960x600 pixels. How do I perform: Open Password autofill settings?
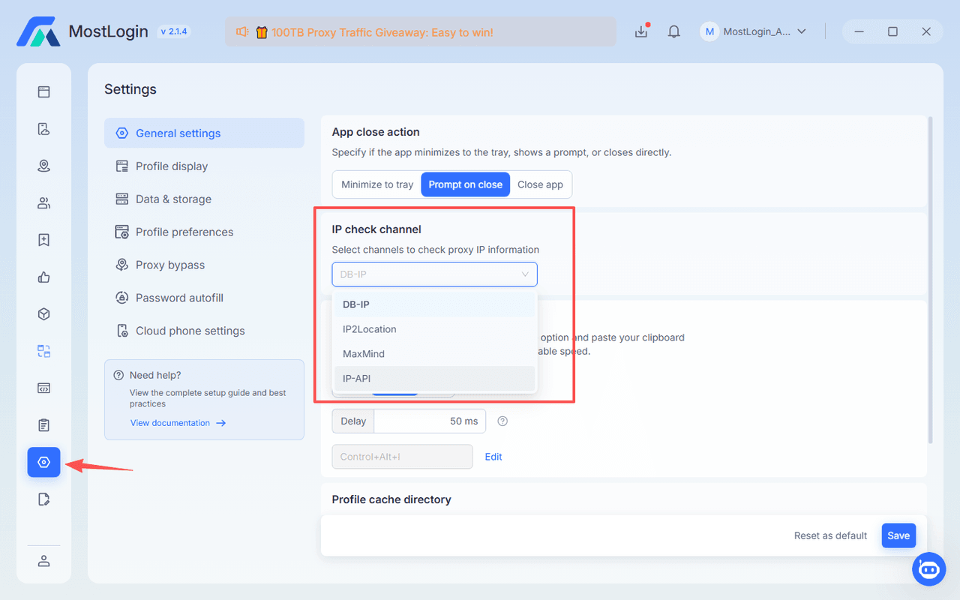(x=204, y=298)
